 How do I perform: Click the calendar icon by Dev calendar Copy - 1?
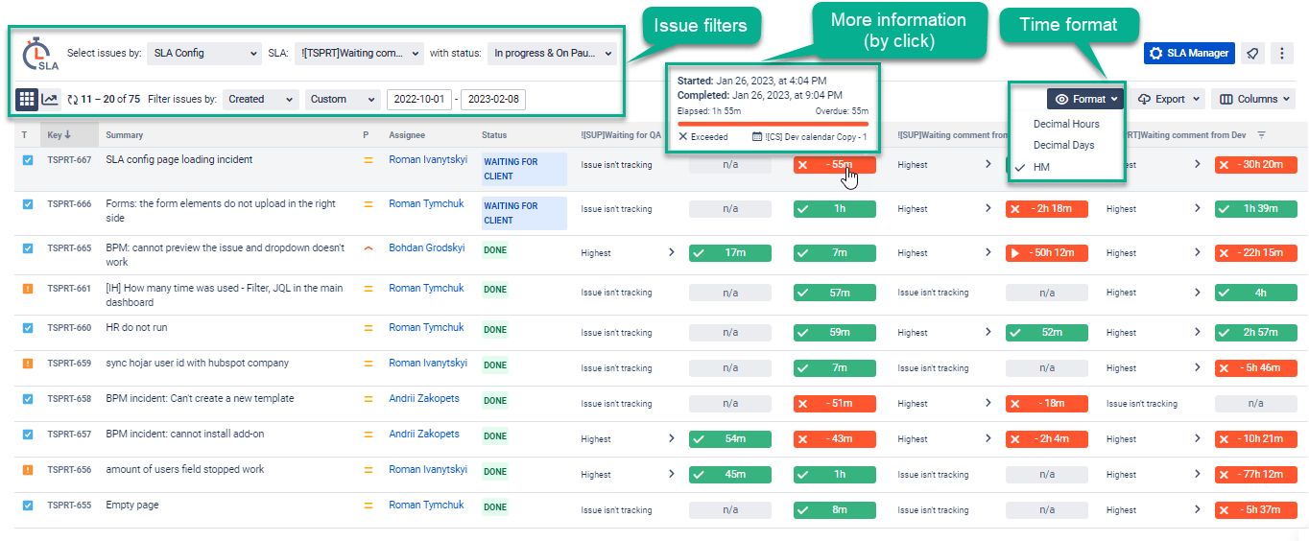[757, 137]
